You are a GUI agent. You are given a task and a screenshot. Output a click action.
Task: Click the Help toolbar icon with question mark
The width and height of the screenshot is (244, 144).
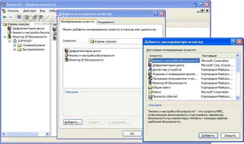point(35,17)
